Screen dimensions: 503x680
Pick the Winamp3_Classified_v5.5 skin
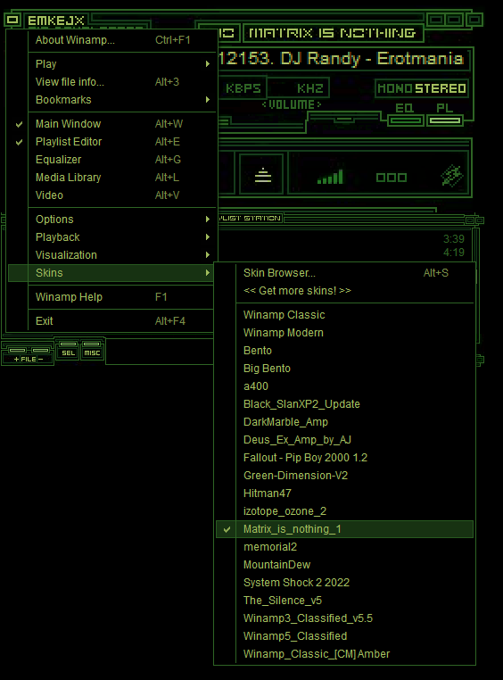(344, 618)
